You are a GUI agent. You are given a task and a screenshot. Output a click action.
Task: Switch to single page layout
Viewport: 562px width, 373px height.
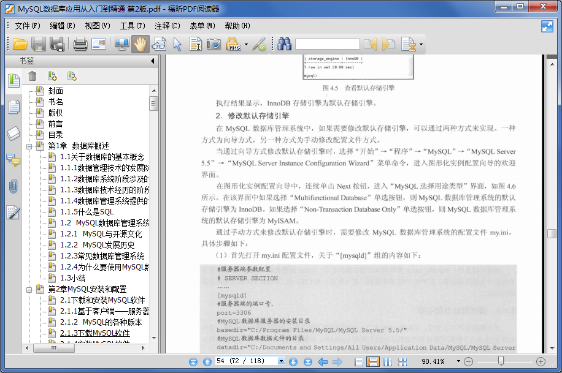click(359, 362)
